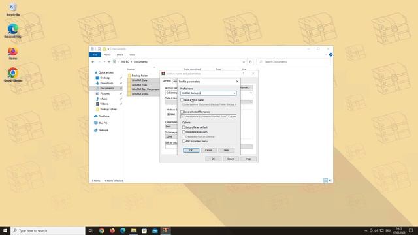This screenshot has width=418, height=235.
Task: Open the Home ribbon tab
Action: coord(107,55)
